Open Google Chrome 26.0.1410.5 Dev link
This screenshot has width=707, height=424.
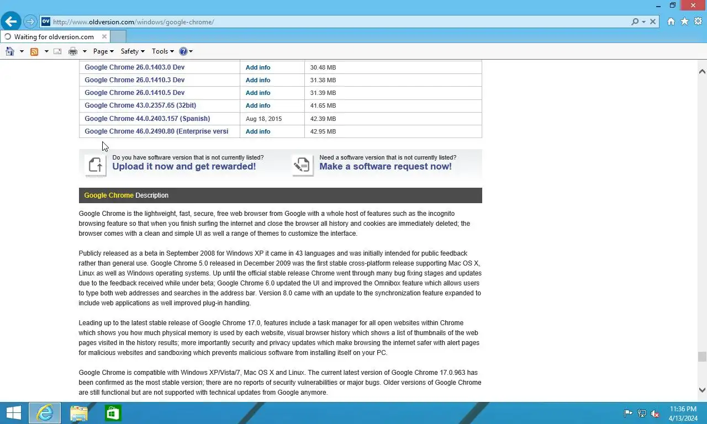tap(135, 93)
